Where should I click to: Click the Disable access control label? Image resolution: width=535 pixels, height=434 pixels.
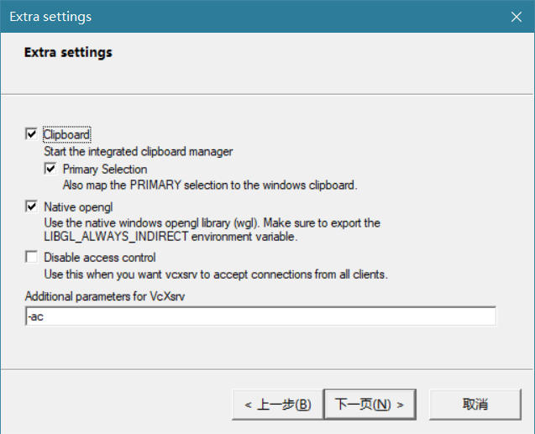click(100, 258)
